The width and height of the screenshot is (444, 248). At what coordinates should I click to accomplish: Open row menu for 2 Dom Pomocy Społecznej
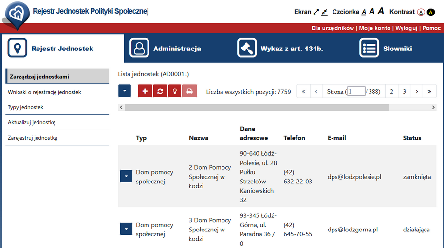coord(126,176)
